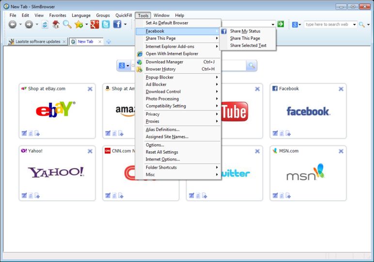
Task: Remove the Shop at eBay.com tile
Action: tap(90, 89)
